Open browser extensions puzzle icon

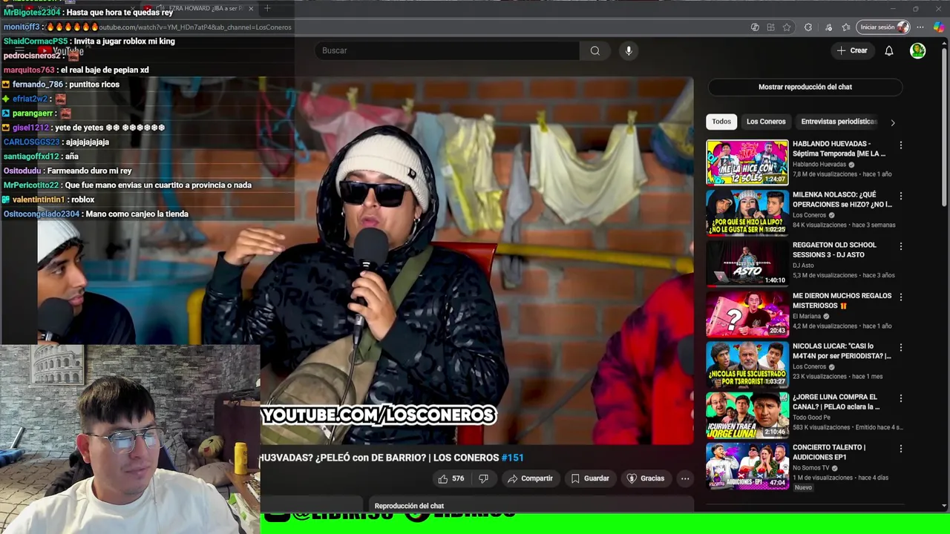pyautogui.click(x=808, y=27)
